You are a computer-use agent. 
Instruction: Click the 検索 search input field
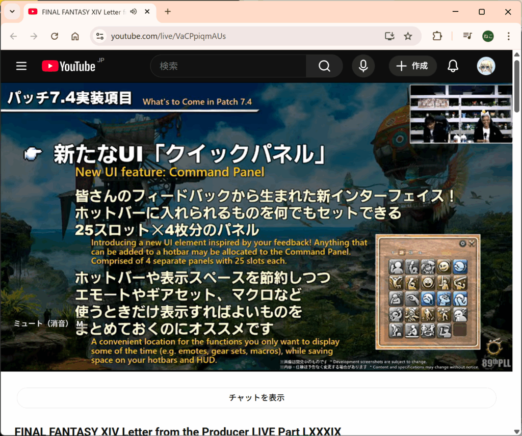coord(228,66)
